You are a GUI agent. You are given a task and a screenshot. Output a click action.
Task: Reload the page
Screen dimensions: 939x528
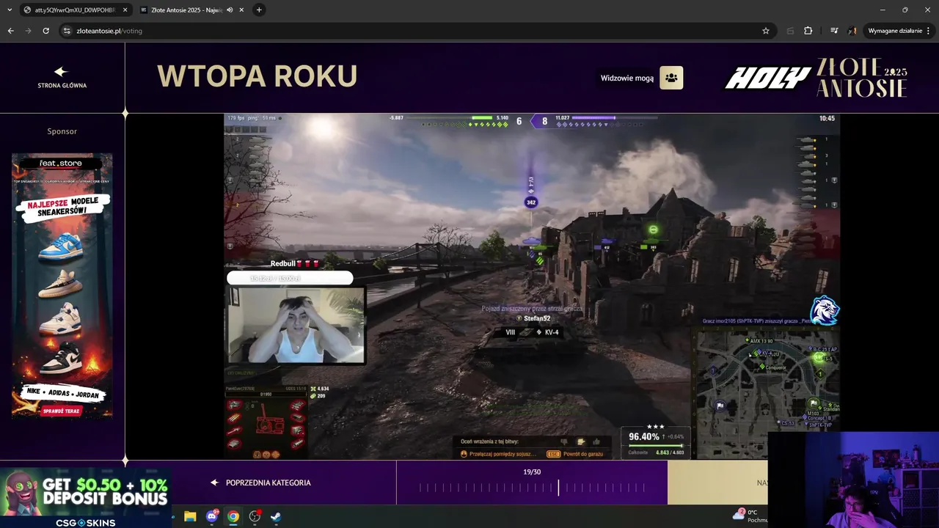coord(45,31)
